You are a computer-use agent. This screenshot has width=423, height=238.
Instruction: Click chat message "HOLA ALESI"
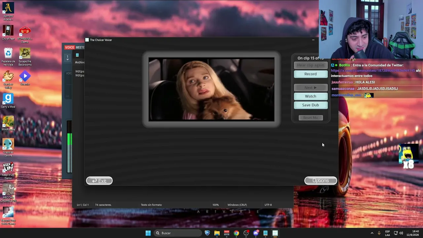(365, 82)
